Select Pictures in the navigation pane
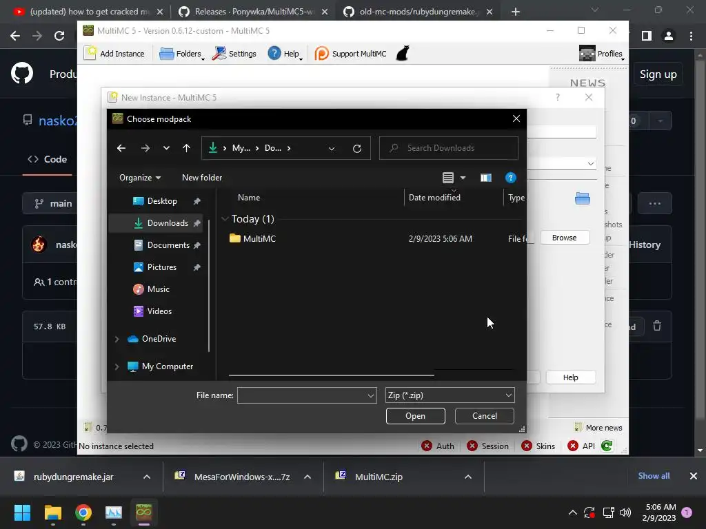 click(x=156, y=267)
